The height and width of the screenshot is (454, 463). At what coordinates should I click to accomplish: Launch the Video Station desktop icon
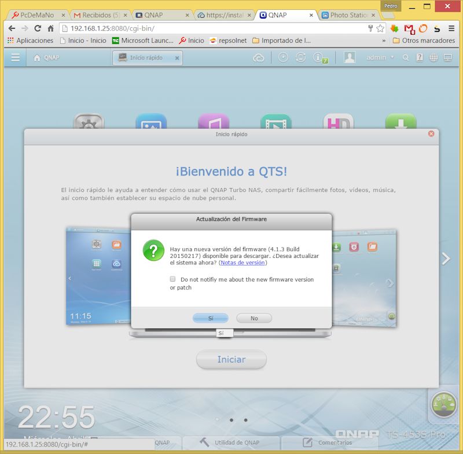click(x=276, y=121)
